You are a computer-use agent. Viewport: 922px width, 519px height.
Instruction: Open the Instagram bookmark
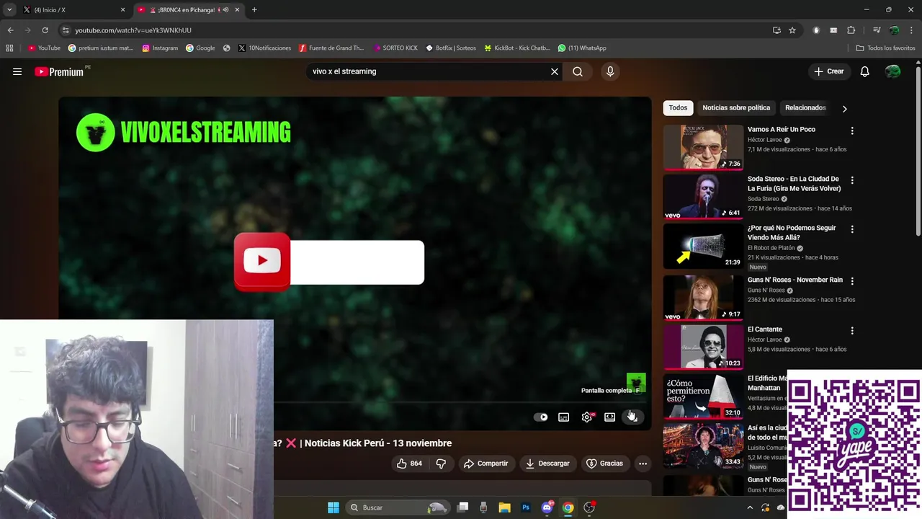[x=160, y=48]
